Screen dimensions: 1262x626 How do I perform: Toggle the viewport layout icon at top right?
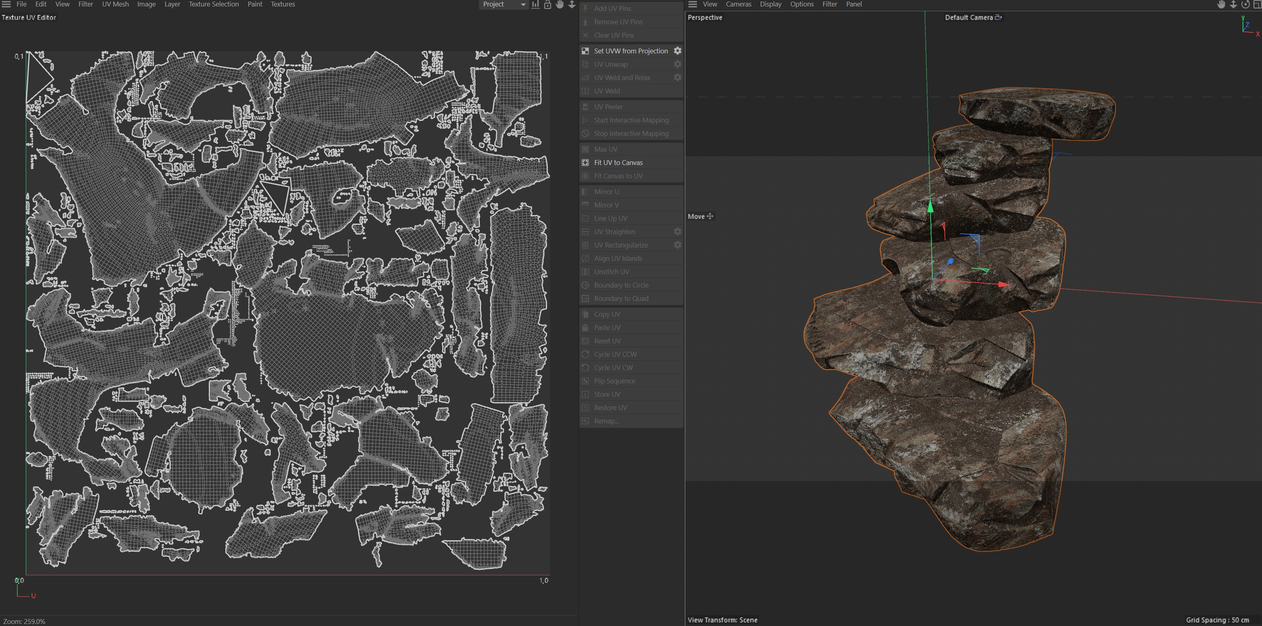pos(1257,4)
